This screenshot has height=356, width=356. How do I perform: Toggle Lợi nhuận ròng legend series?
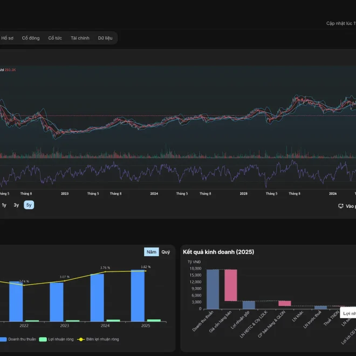click(56, 339)
